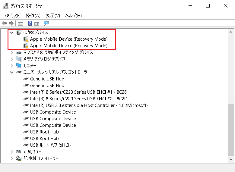Open the ヘルプ(H) menu
This screenshot has height=172, width=235.
[73, 16]
